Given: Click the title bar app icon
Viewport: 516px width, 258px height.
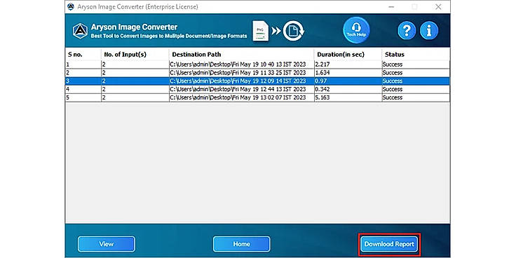Looking at the screenshot, I should tap(70, 6).
